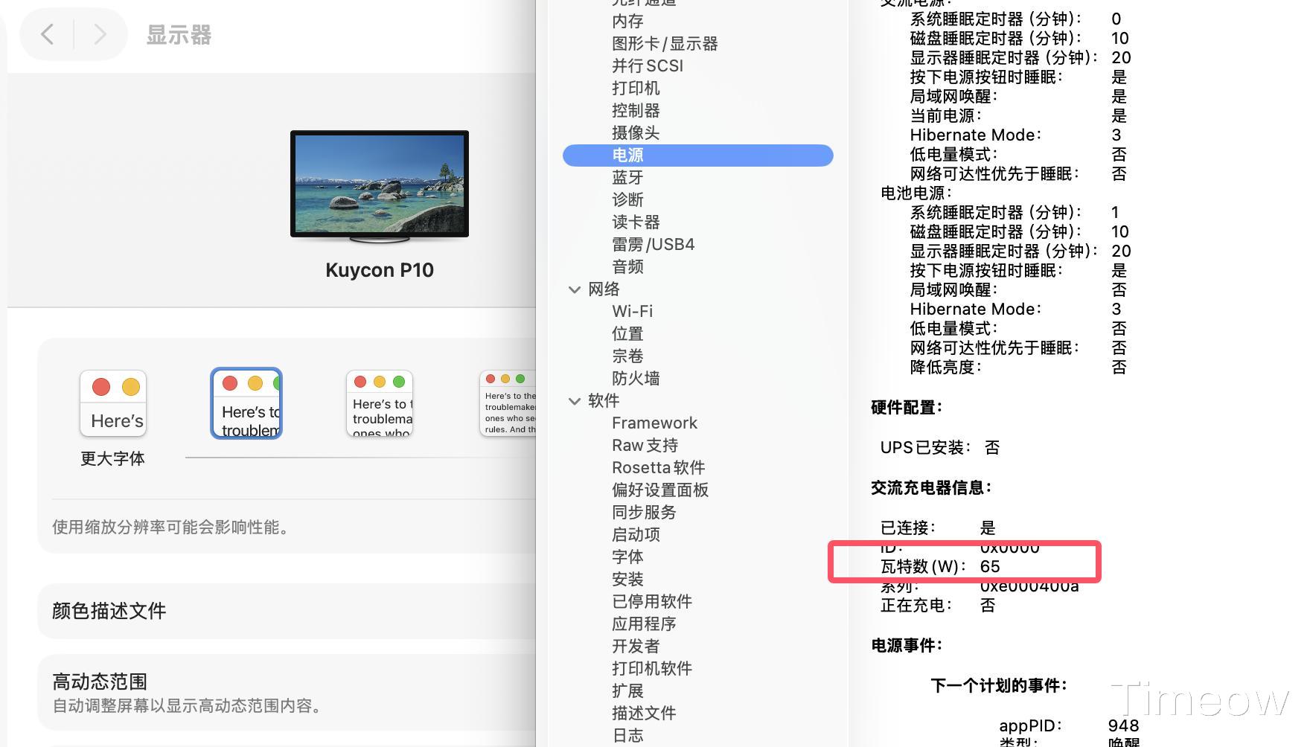Click the 硬件配置 heading
This screenshot has height=747, width=1310.
coord(907,408)
